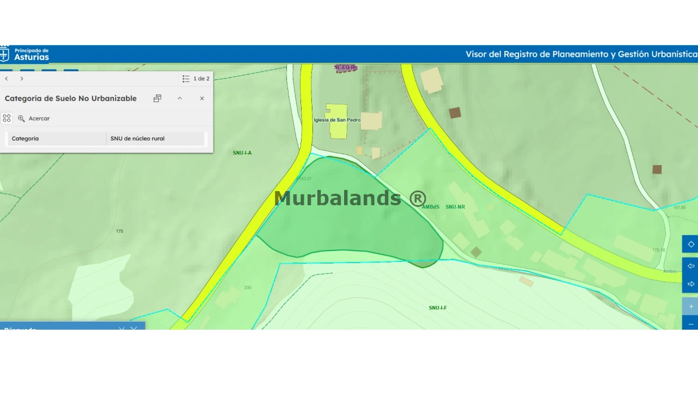The image size is (698, 393).
Task: Click the SNU-NR zone label on map
Action: [x=455, y=207]
